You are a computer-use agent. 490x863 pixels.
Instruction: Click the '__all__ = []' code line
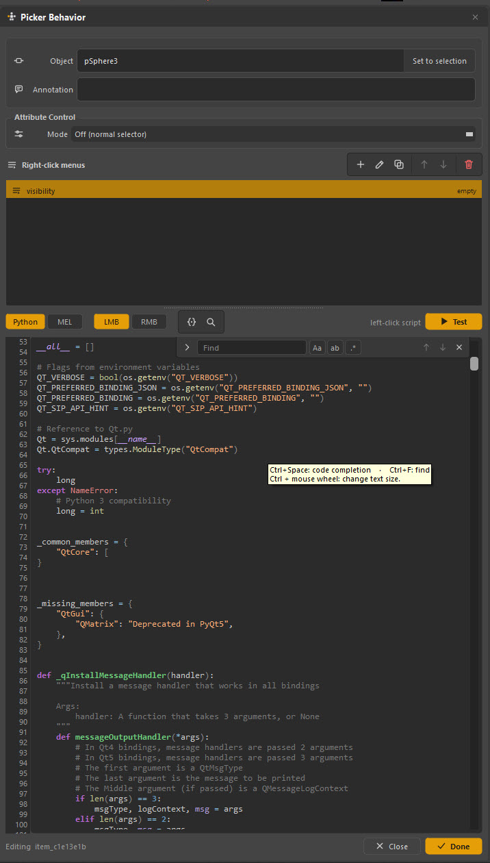(x=66, y=347)
